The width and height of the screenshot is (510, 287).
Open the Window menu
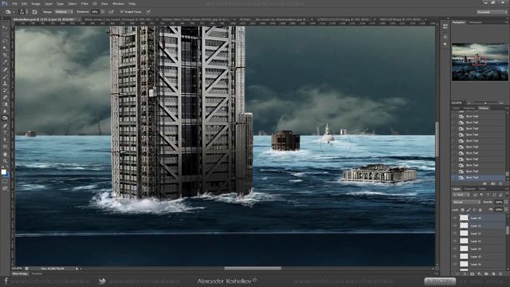[118, 3]
